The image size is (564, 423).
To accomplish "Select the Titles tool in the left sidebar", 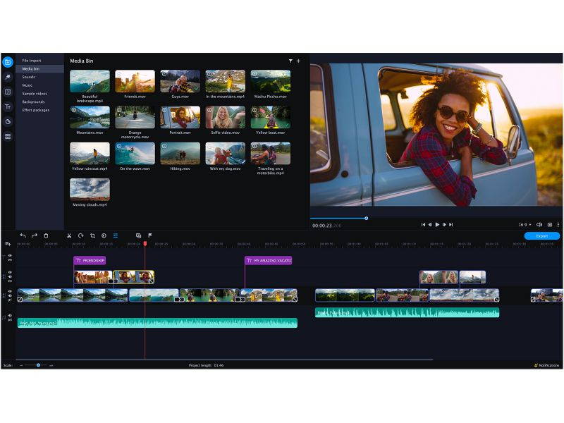I will [x=7, y=105].
